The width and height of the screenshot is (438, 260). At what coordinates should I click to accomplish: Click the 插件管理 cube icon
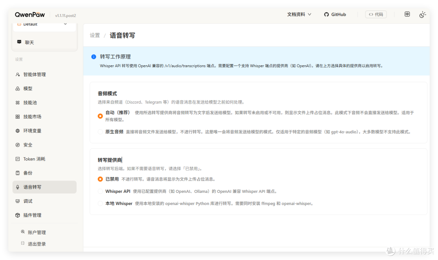(x=17, y=215)
